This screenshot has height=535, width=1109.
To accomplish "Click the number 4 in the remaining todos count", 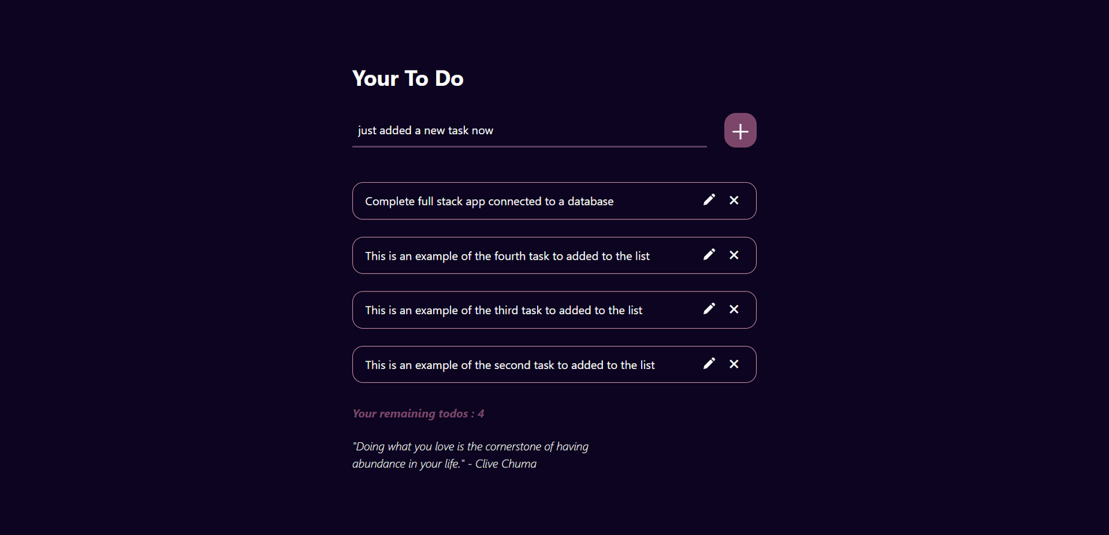I will [x=481, y=414].
